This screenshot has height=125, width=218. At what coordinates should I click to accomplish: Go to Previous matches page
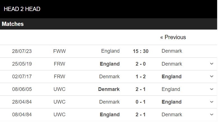tap(173, 37)
